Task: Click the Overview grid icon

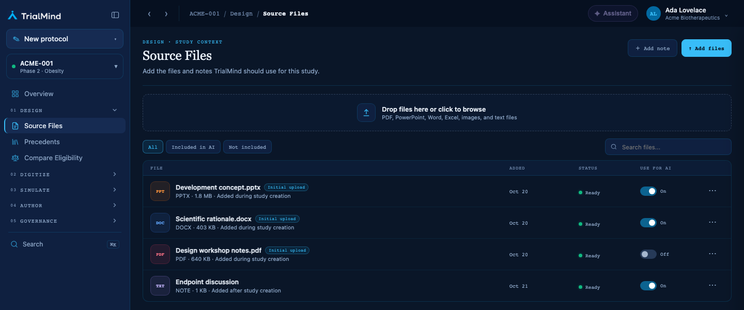Action: pyautogui.click(x=15, y=94)
